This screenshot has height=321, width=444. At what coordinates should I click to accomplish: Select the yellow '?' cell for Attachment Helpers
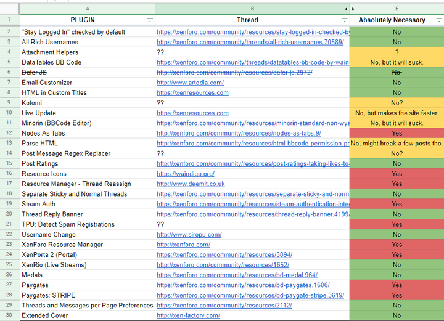tap(397, 52)
